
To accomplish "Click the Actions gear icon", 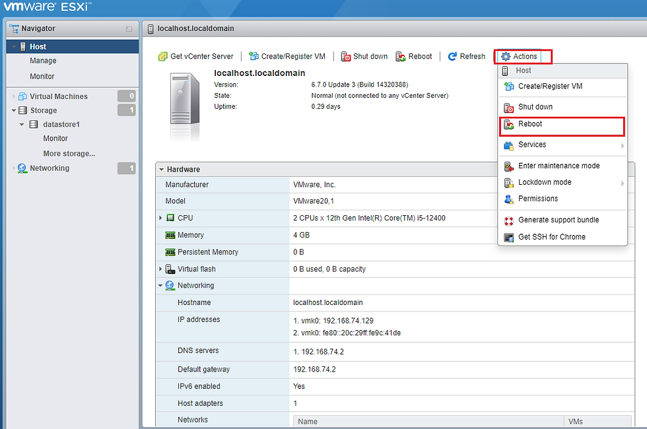I will [x=506, y=57].
